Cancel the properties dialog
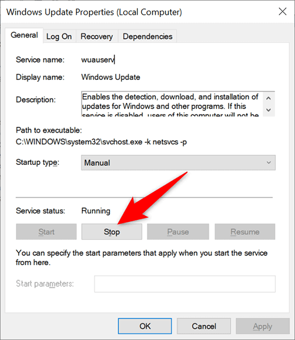 204,326
